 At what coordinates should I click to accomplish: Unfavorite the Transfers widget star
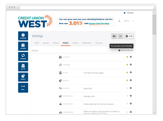(x=127, y=65)
